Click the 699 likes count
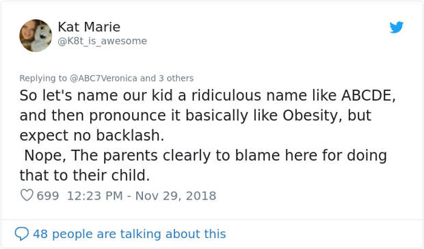This screenshot has height=249, width=424. (48, 196)
